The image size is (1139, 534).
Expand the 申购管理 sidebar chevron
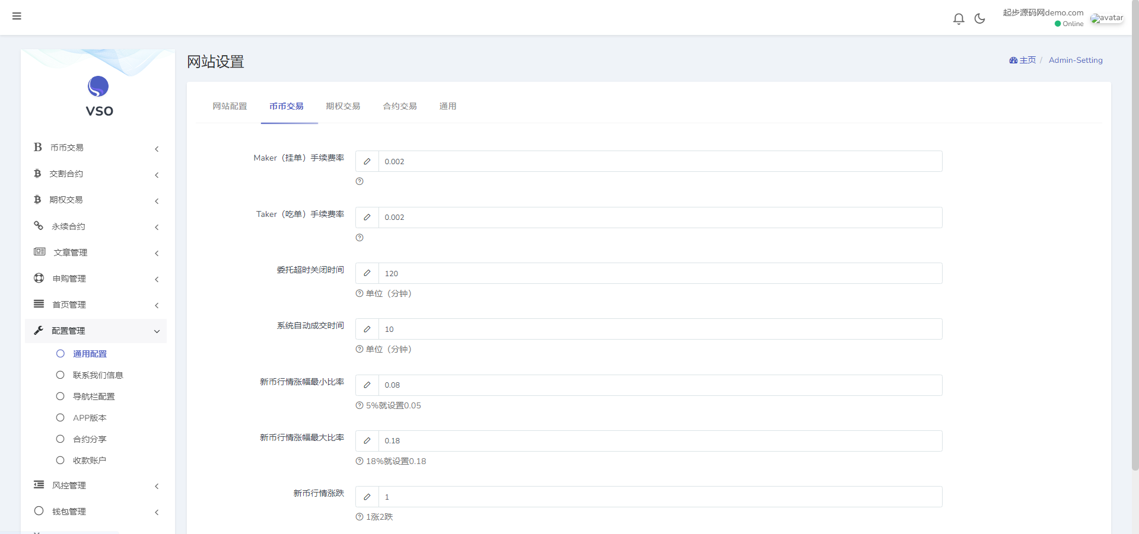(x=157, y=279)
